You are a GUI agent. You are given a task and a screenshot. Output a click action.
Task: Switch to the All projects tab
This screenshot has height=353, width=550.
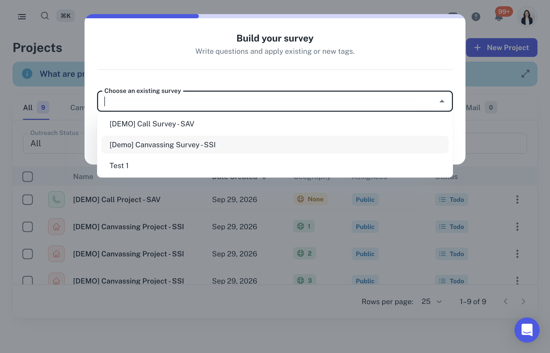36,108
